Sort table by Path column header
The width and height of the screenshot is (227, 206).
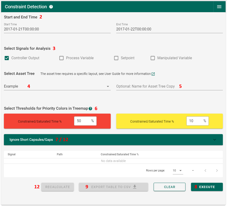click(x=59, y=154)
